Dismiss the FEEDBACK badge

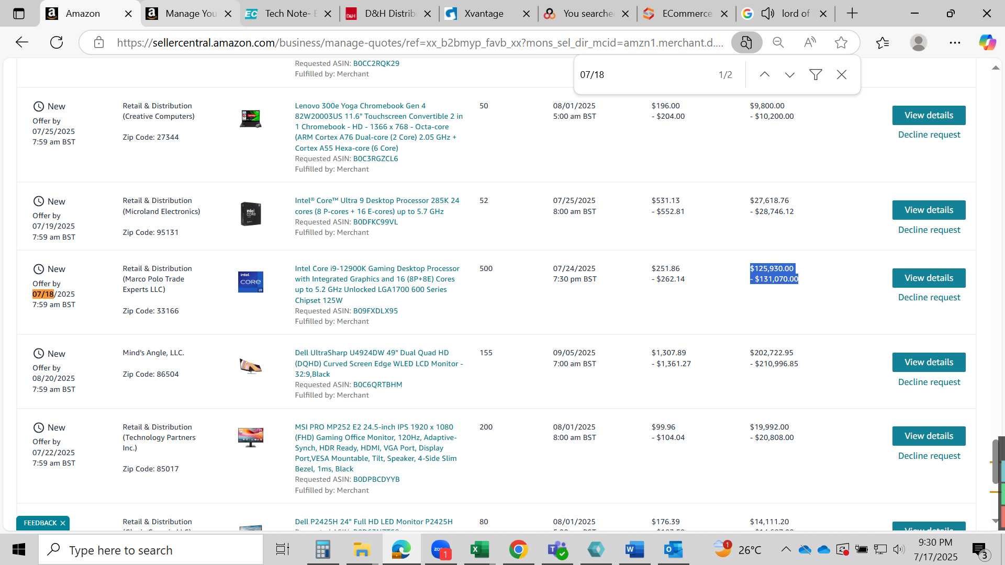point(63,523)
